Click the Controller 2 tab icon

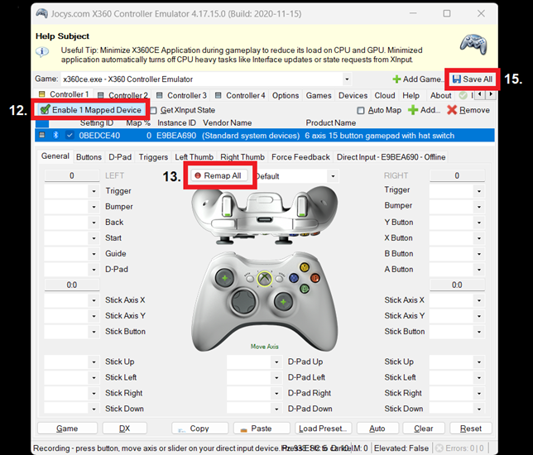(101, 95)
